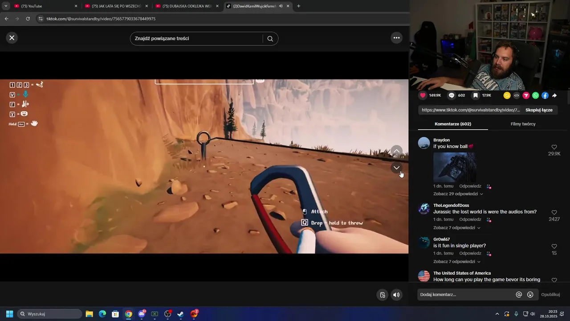This screenshot has width=570, height=321.
Task: Open Braydon's profile avatar
Action: [424, 143]
